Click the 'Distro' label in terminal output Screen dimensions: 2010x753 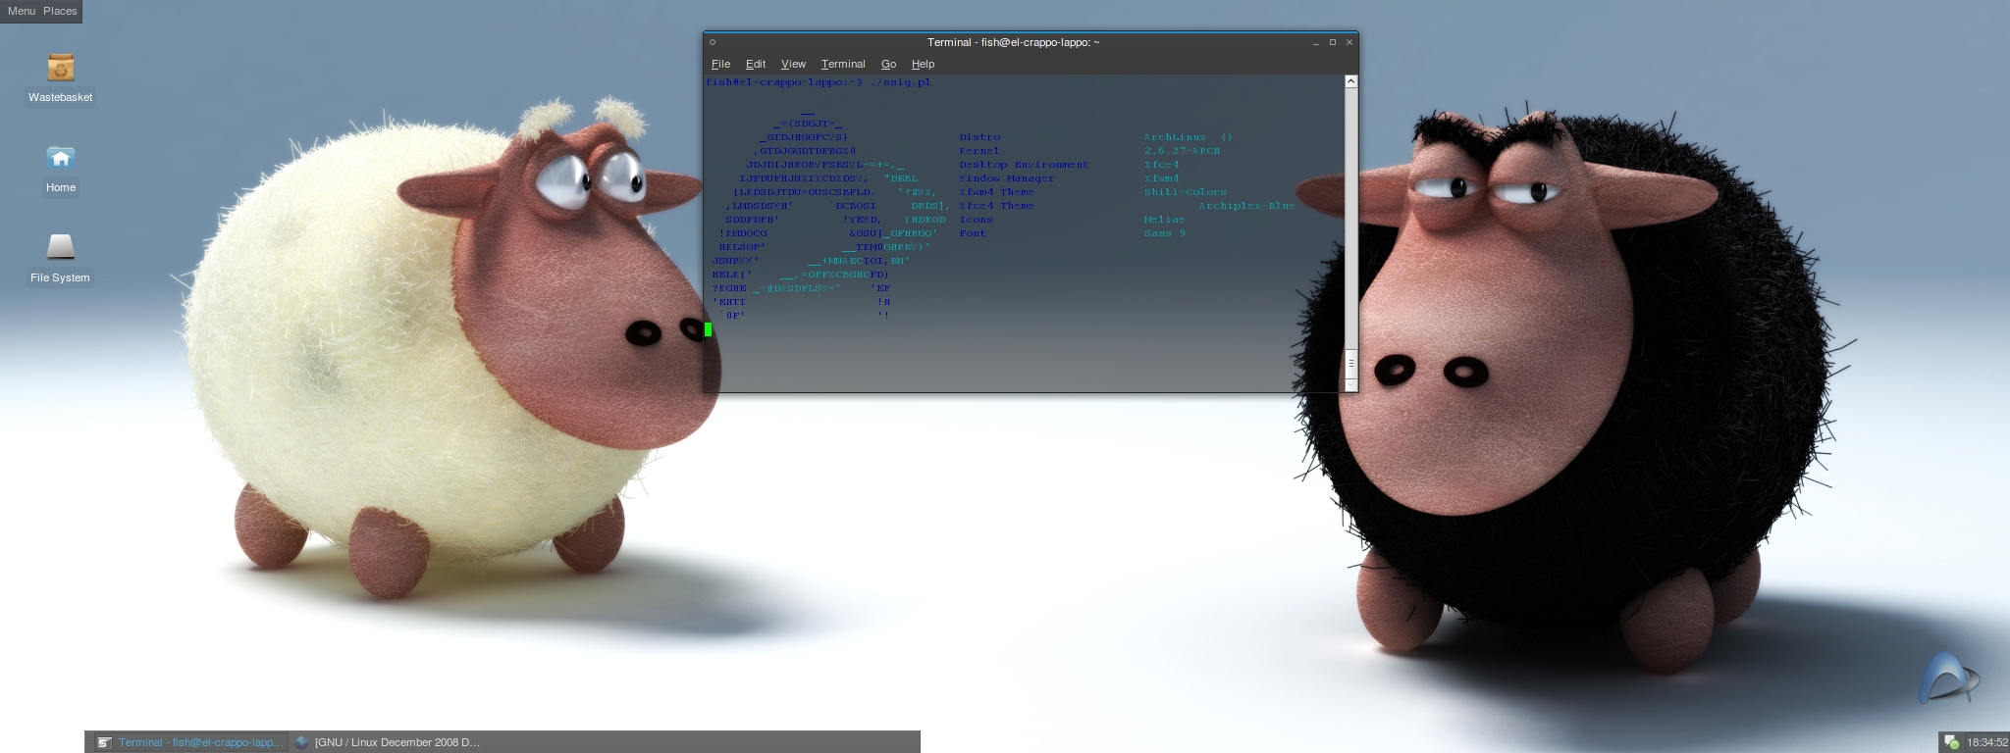980,137
